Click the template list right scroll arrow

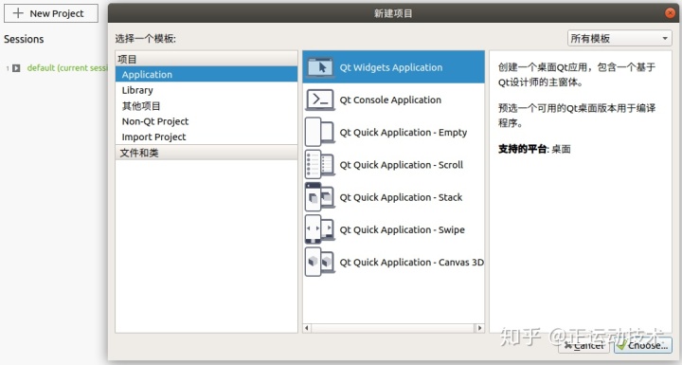click(479, 327)
